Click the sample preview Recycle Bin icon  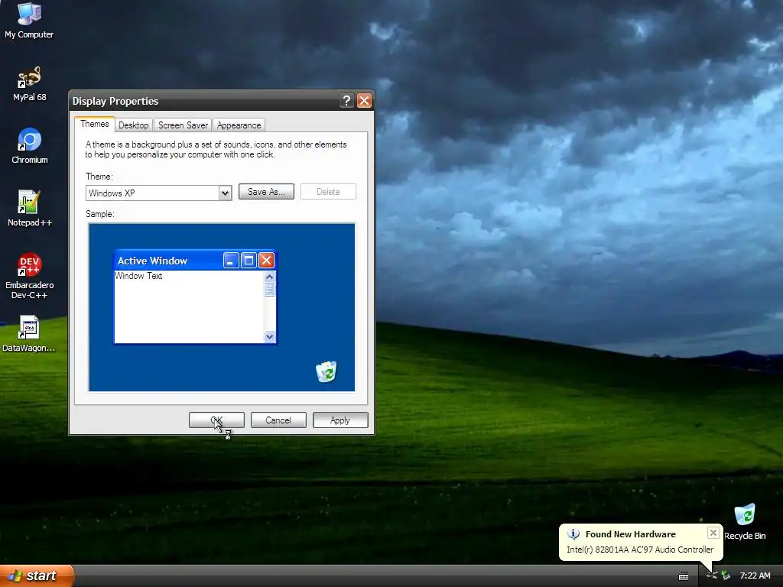pos(326,371)
